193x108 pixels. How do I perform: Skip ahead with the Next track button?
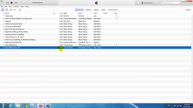coord(16,3)
